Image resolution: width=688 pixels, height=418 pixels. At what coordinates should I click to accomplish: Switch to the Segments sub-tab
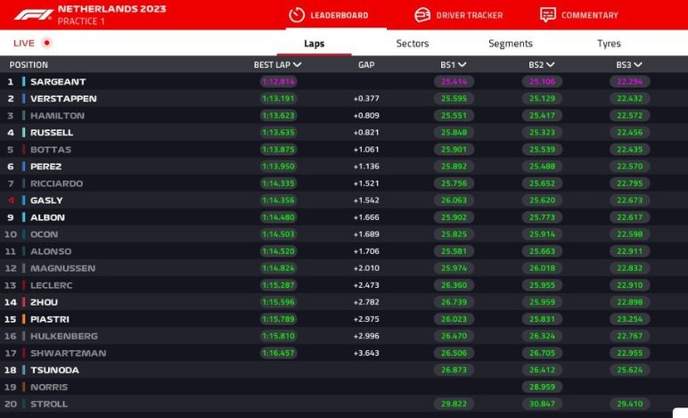[511, 44]
